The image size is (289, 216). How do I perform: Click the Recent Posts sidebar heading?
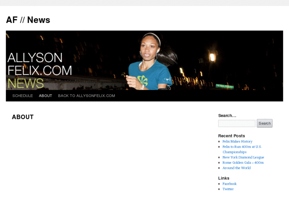tap(231, 136)
